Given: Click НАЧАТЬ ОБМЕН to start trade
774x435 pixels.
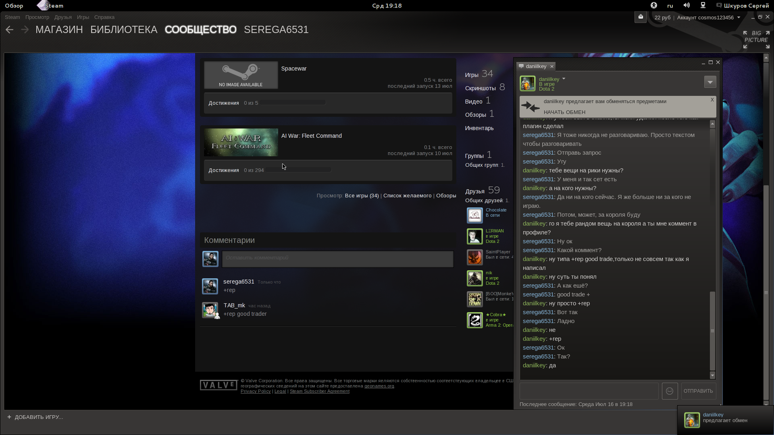Looking at the screenshot, I should (564, 112).
